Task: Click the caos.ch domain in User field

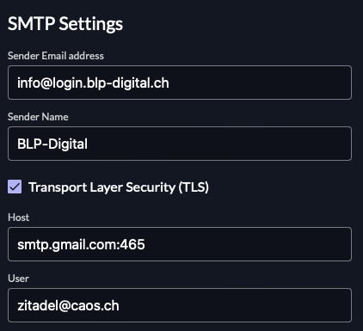Action: pos(95,306)
